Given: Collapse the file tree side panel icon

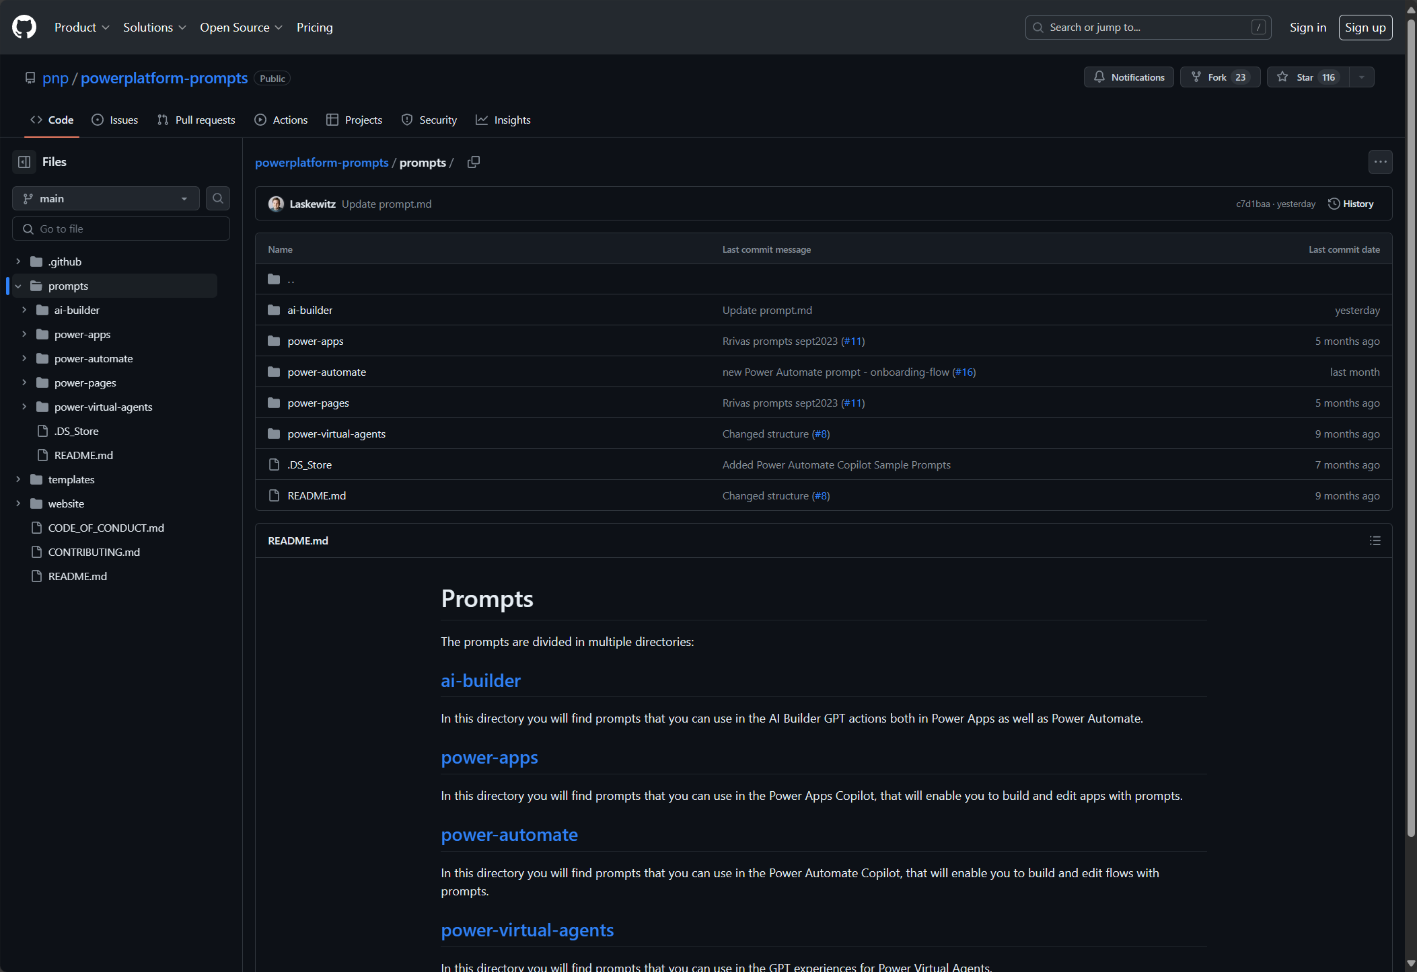Looking at the screenshot, I should click(24, 162).
